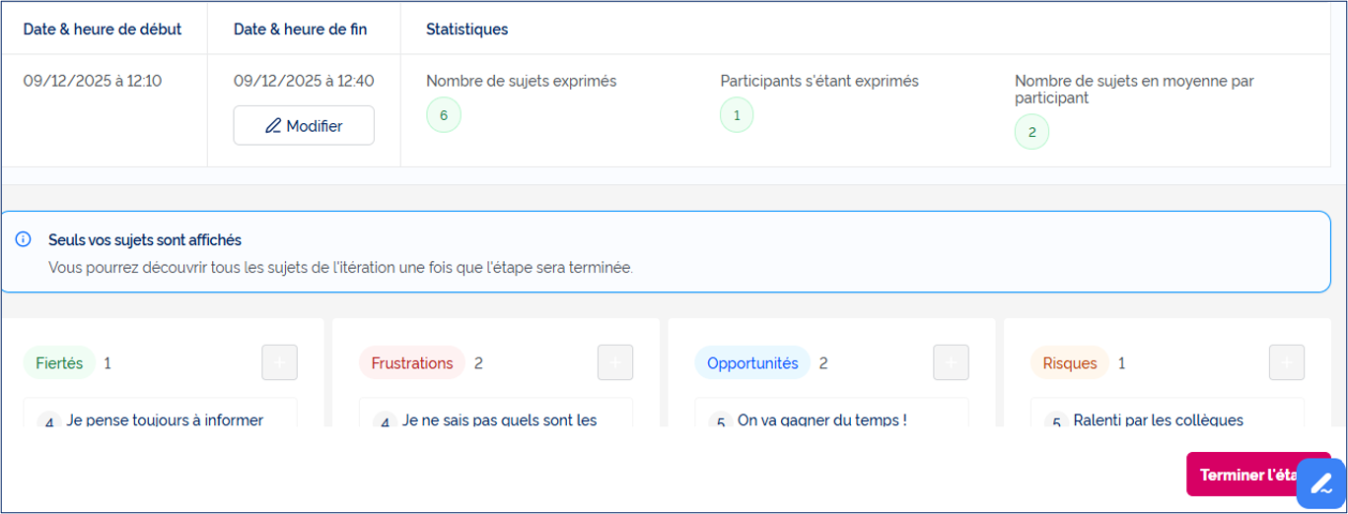Viewport: 1348px width, 514px height.
Task: Open the card 'Je pense toujours à informer'
Action: tap(160, 414)
